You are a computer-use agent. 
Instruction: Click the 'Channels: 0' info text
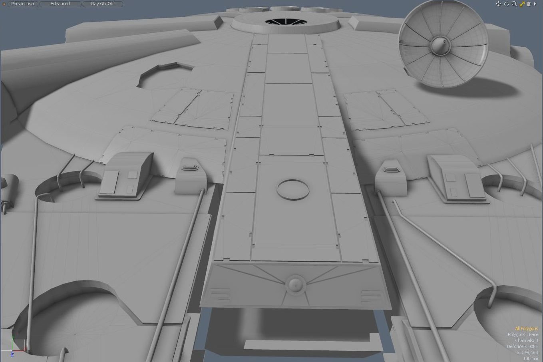(526, 340)
